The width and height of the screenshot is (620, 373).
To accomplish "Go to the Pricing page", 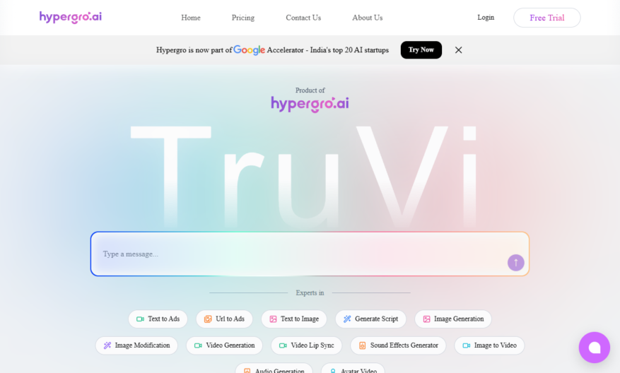I will click(242, 18).
